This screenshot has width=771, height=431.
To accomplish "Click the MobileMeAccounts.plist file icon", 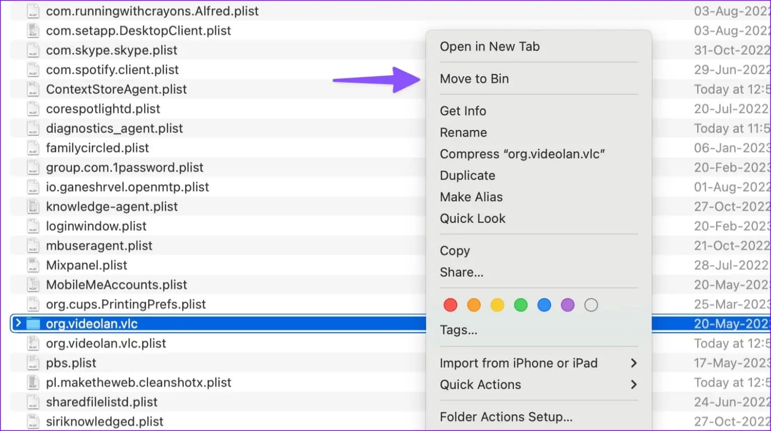I will click(x=33, y=285).
